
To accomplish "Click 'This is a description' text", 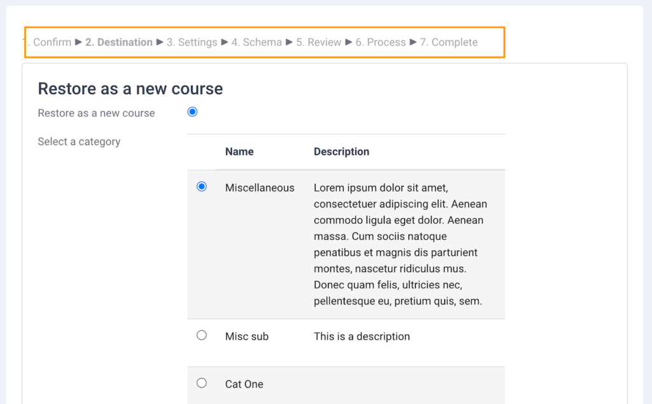I will tap(362, 337).
